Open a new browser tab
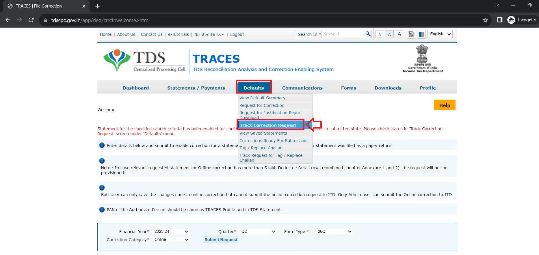 point(98,6)
